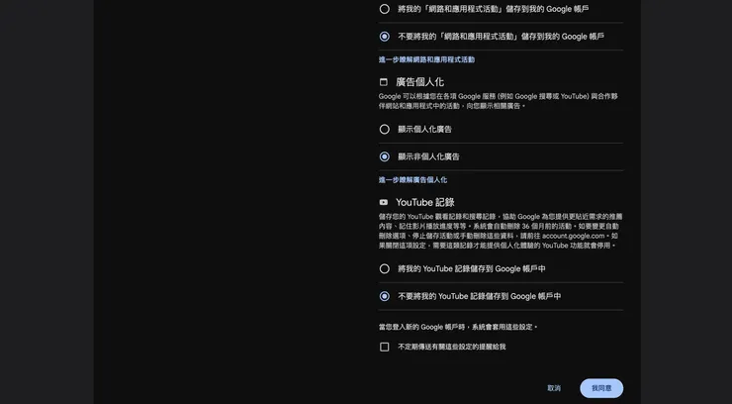Open learn more about Web & App Activity link

[x=426, y=59]
